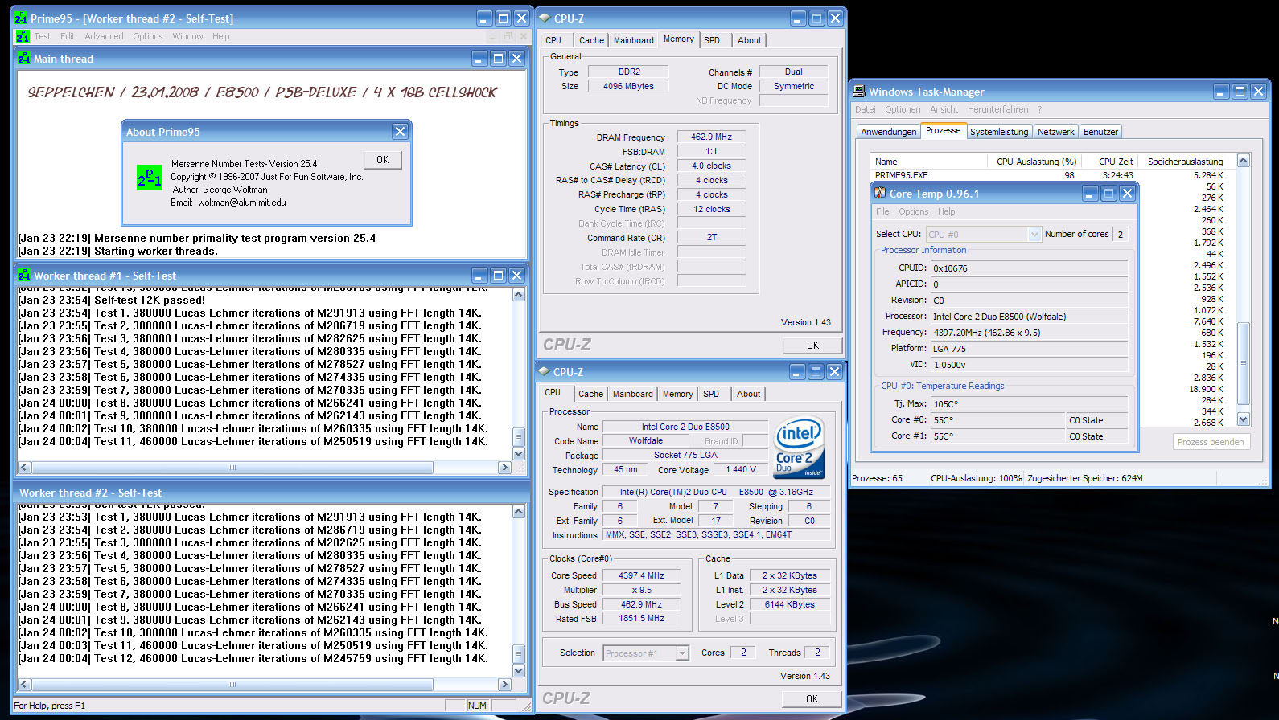Viewport: 1279px width, 720px height.
Task: Click Worker thread #2 scroll down arrow
Action: coord(518,670)
